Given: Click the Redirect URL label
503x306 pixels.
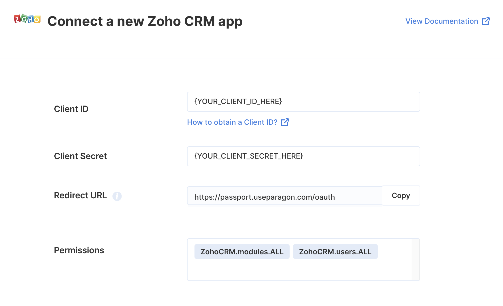Looking at the screenshot, I should point(80,195).
